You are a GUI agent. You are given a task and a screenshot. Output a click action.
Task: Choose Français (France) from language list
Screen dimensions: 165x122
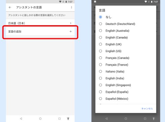click(x=117, y=65)
